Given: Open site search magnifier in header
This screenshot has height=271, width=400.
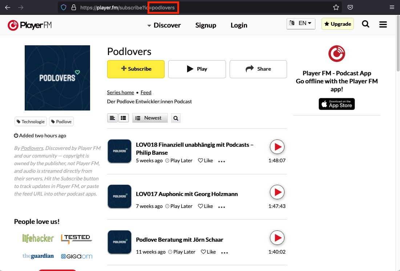Looking at the screenshot, I should (365, 24).
